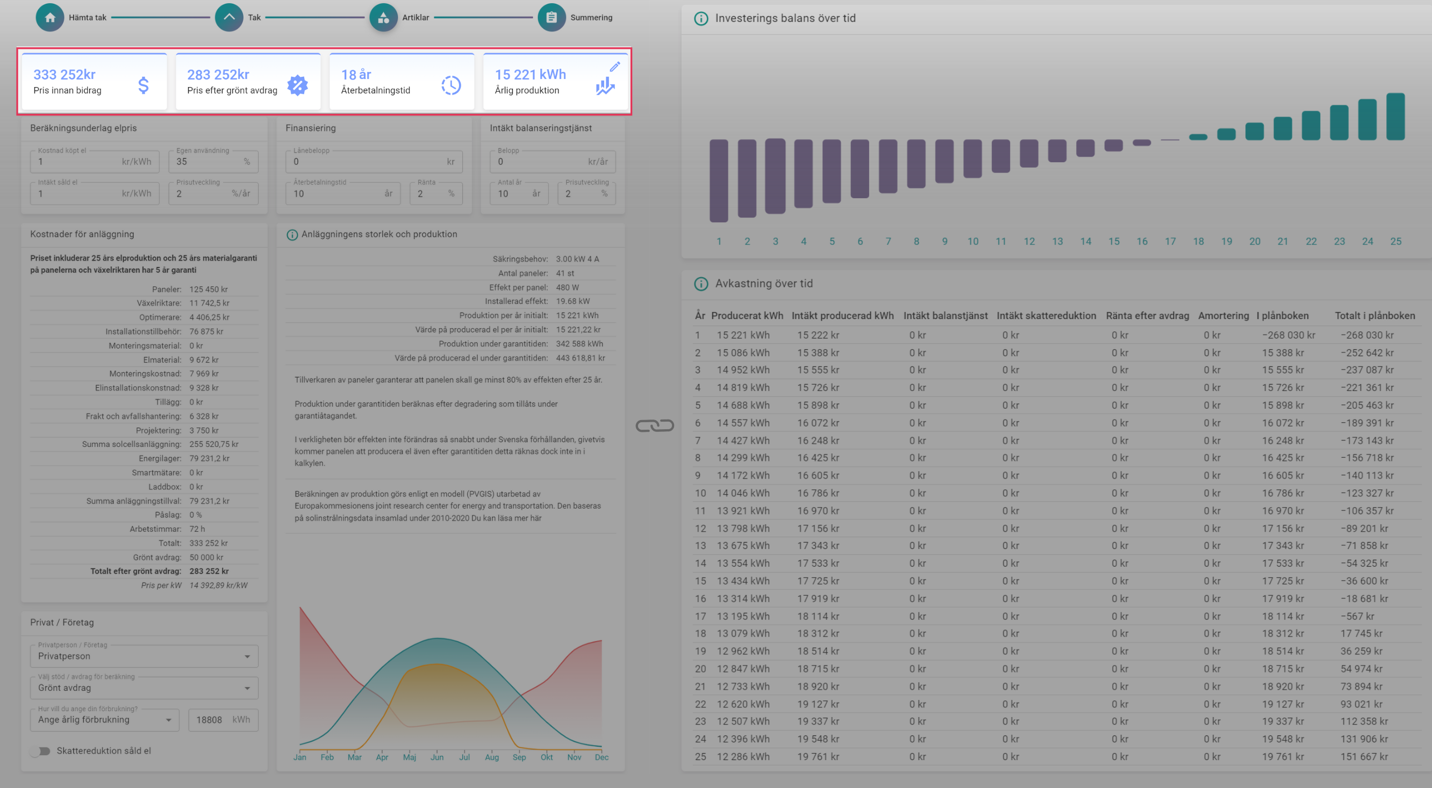1432x788 pixels.
Task: Click the chain link icon between panels
Action: coord(655,425)
